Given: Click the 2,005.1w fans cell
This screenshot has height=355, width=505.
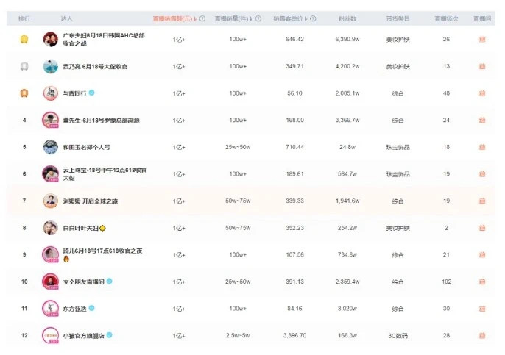Looking at the screenshot, I should tap(347, 93).
